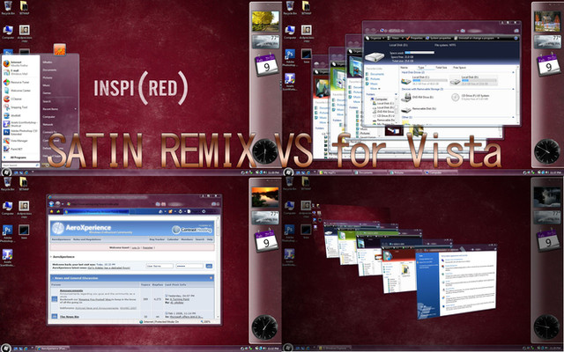564x352 pixels.
Task: Select Removable Disk (G:) icon
Action: coord(406,109)
